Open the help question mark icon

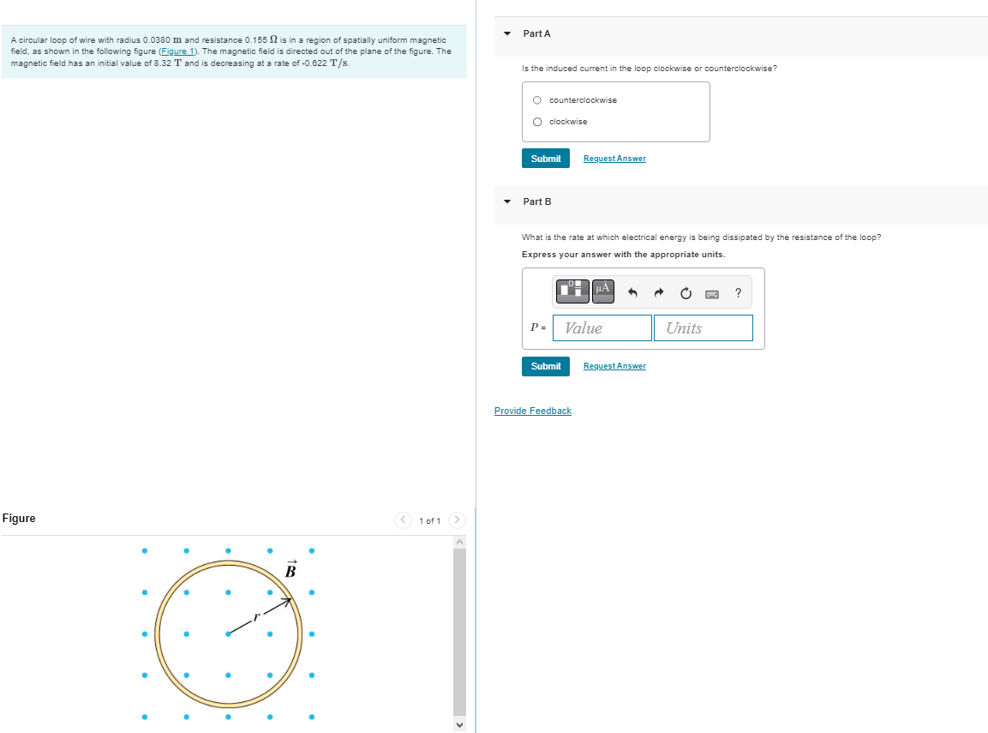click(x=738, y=292)
